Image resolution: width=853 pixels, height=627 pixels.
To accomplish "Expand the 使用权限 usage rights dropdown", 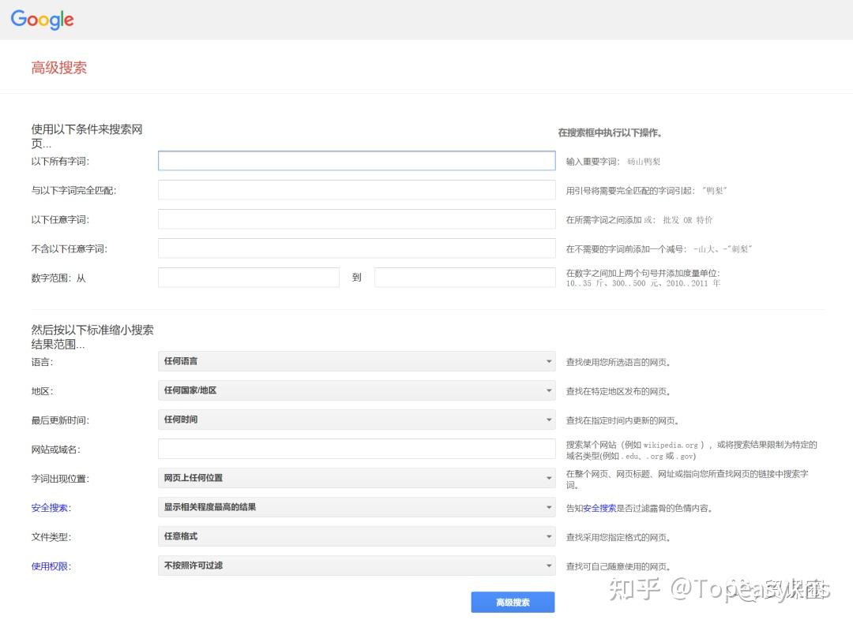I will click(x=355, y=565).
